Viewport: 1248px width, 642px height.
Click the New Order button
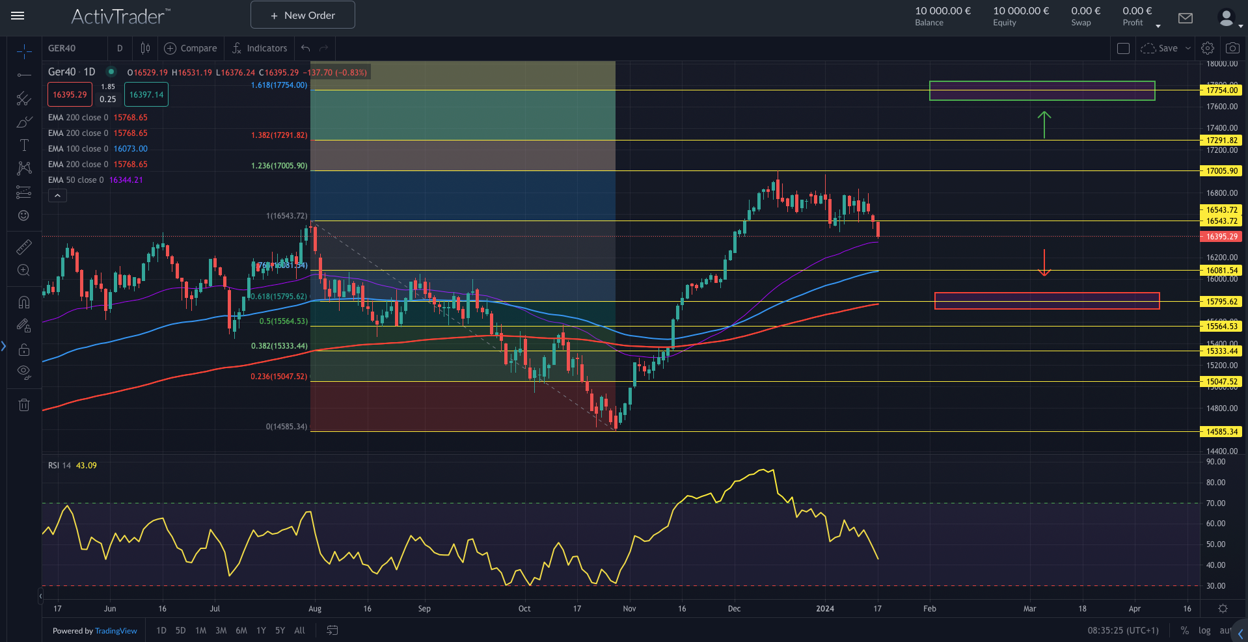point(303,15)
